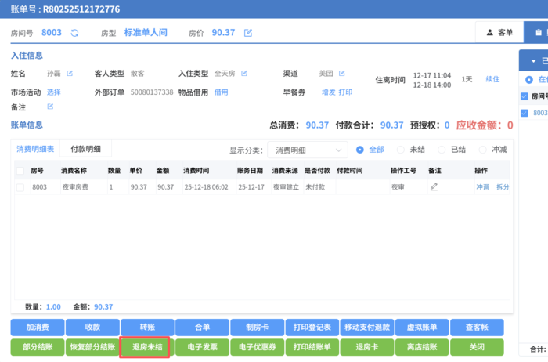Open the 显示分类 消费明细 dropdown

click(x=307, y=150)
